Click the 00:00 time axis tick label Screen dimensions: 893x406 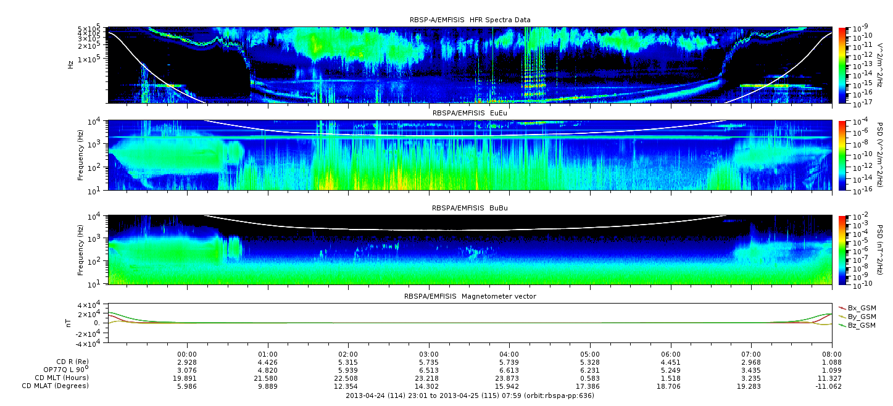tap(187, 354)
